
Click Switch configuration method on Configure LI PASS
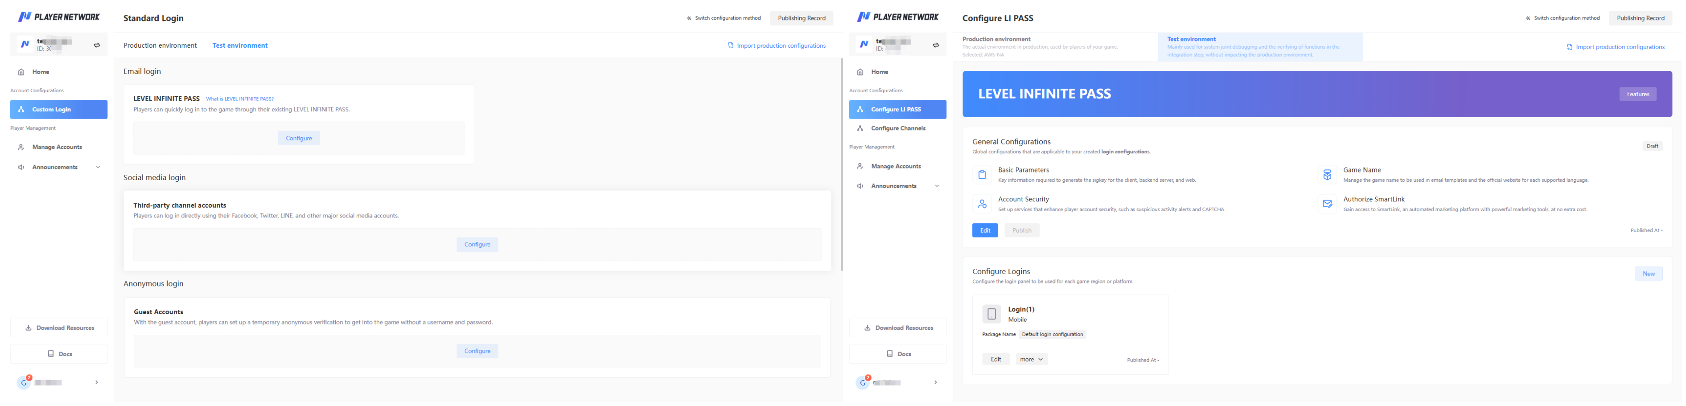(1563, 18)
